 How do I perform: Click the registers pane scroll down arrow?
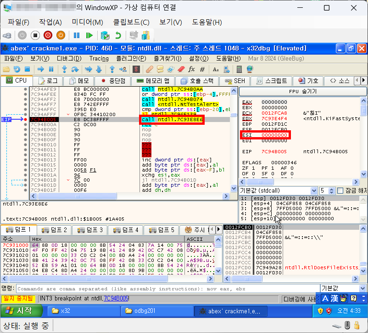pyautogui.click(x=363, y=174)
